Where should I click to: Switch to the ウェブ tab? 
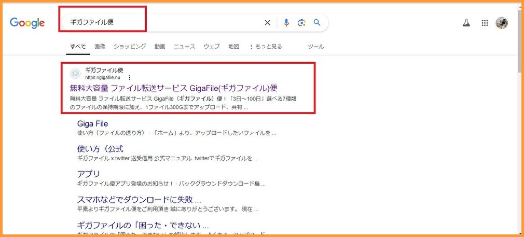(x=212, y=47)
